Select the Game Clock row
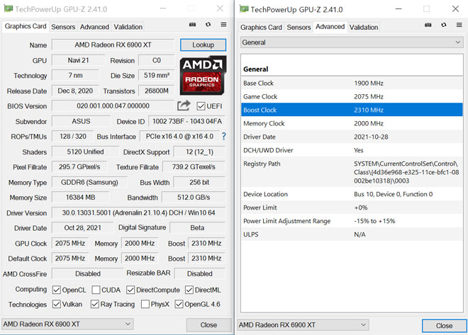 352,96
